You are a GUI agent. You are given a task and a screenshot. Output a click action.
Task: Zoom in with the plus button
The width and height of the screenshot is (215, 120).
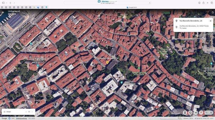(211, 112)
